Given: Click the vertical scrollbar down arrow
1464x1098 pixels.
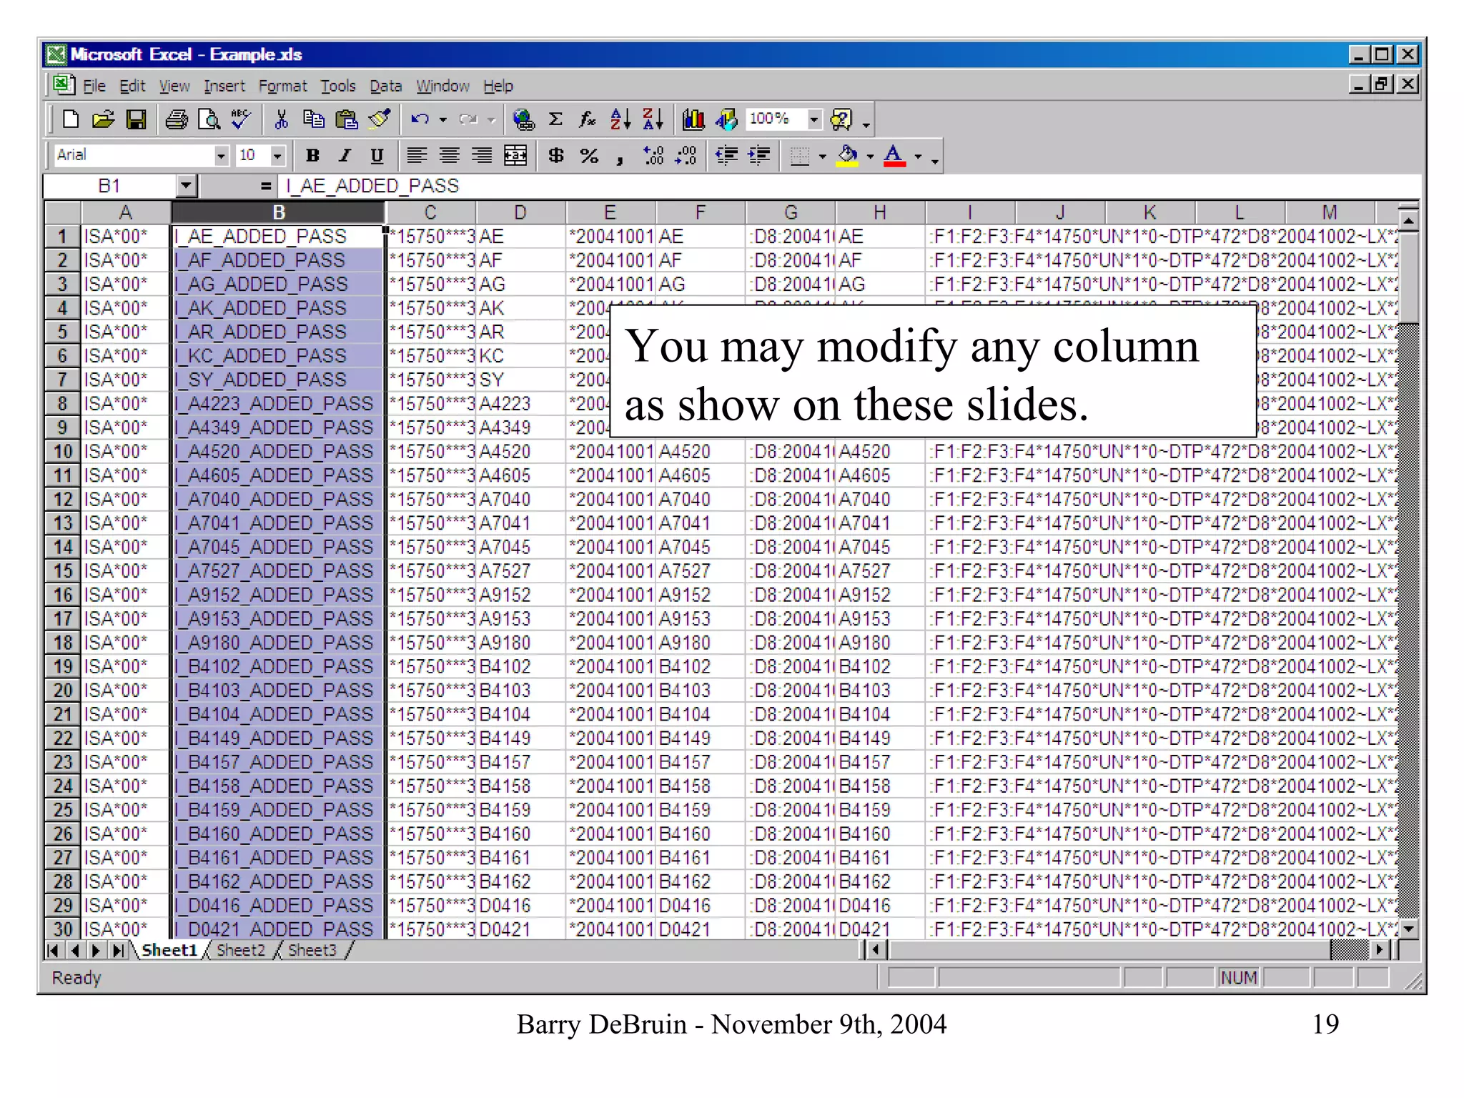Looking at the screenshot, I should [x=1408, y=929].
